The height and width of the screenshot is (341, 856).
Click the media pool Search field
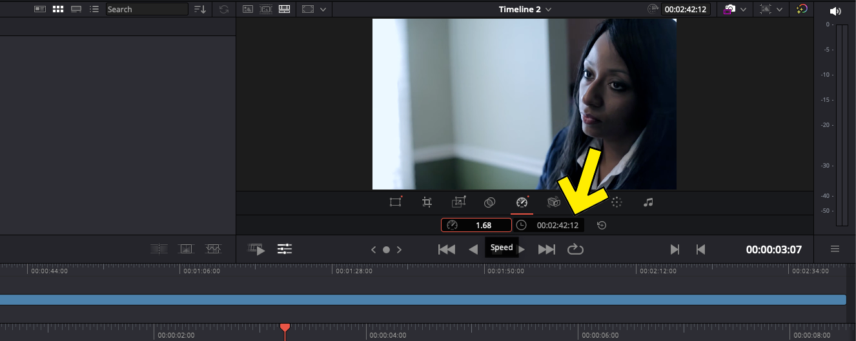pos(147,9)
